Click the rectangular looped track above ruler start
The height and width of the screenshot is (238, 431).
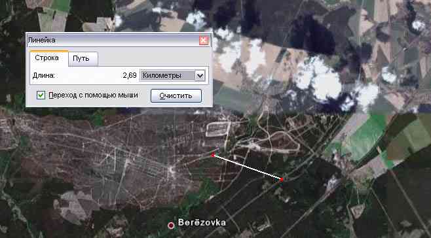click(x=218, y=129)
